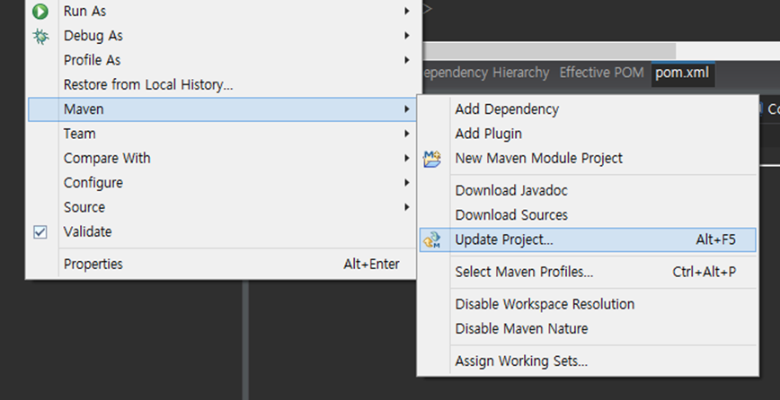Viewport: 780px width, 400px height.
Task: Open the Source menu entry
Action: click(x=222, y=207)
